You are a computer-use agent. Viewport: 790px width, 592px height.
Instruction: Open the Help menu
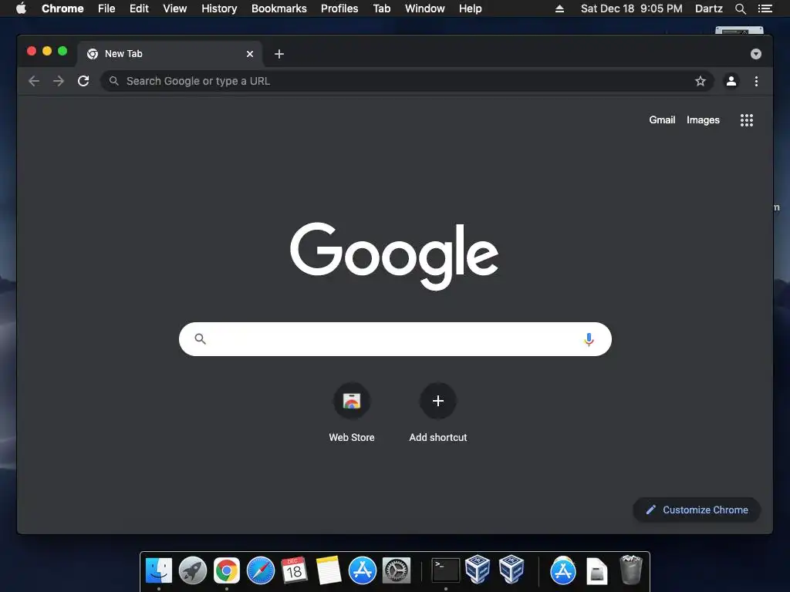[470, 8]
